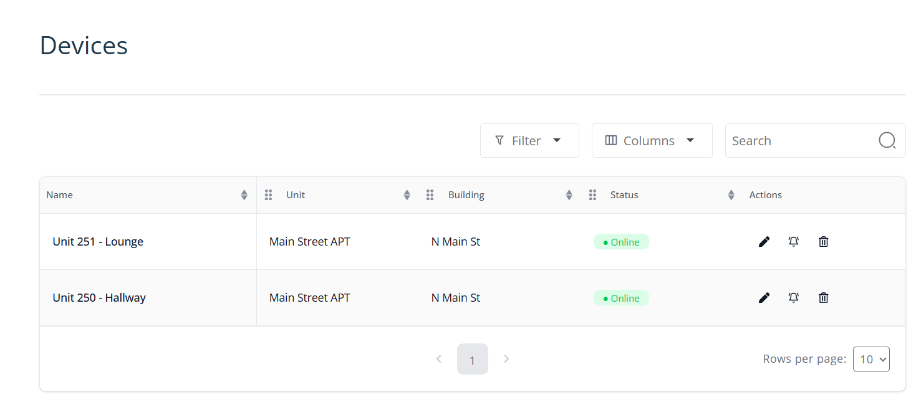Open the Filter dropdown
The width and height of the screenshot is (921, 417).
pyautogui.click(x=529, y=141)
